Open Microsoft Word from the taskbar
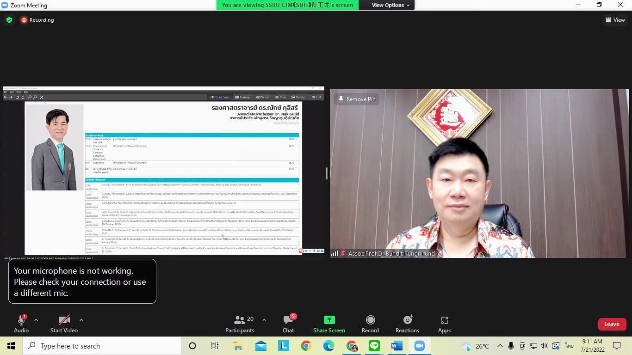632x355 pixels. [x=397, y=346]
